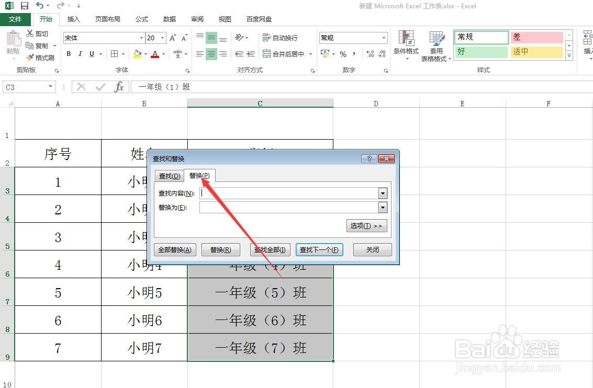Click Format as Table (套用表格格式)
This screenshot has height=388, width=593.
[435, 46]
